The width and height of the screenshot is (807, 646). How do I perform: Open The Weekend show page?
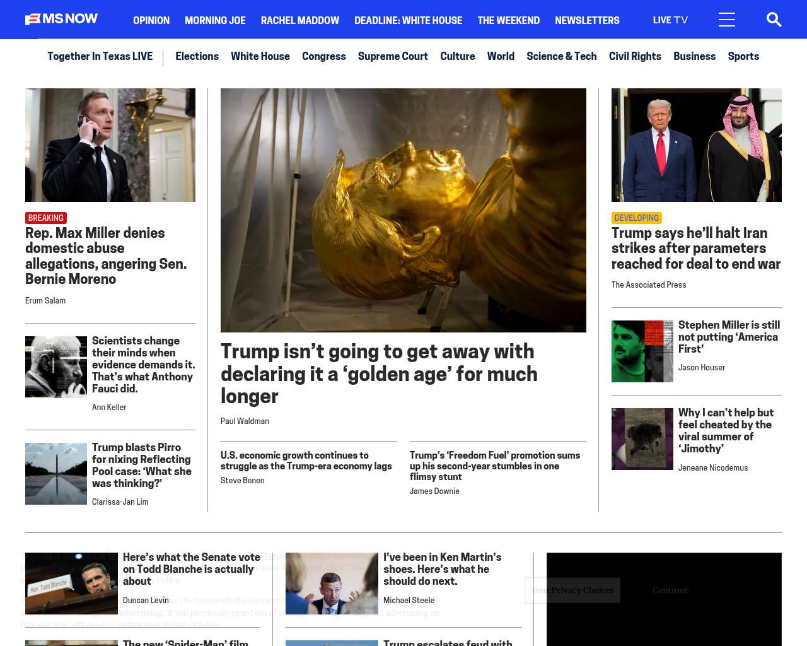click(x=508, y=20)
